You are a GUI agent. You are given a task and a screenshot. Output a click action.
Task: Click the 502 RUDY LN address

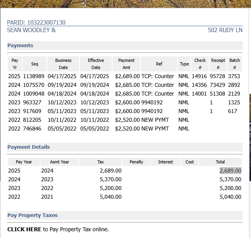(x=225, y=30)
